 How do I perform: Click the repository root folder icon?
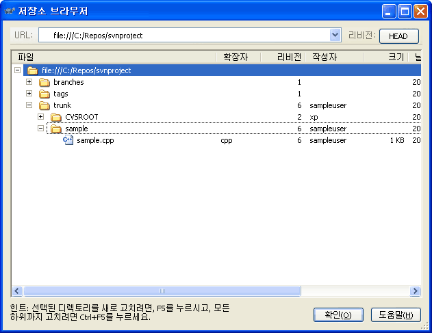[x=32, y=70]
